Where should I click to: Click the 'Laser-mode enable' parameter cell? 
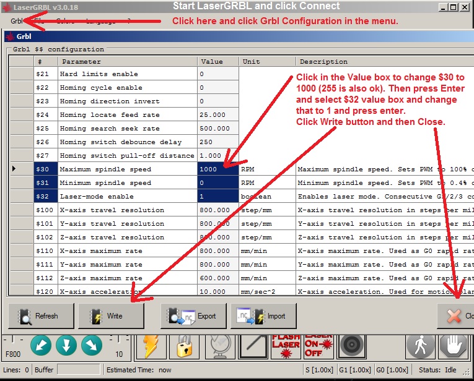128,197
